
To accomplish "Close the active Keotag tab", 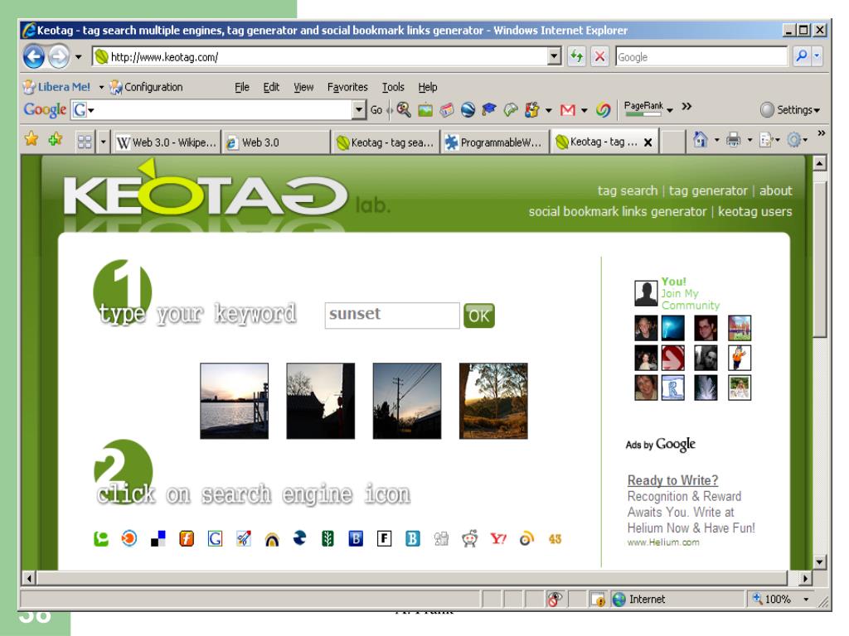I will pos(648,142).
